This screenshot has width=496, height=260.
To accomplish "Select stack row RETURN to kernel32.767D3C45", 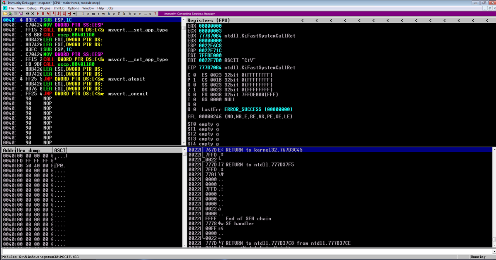I will click(340, 150).
